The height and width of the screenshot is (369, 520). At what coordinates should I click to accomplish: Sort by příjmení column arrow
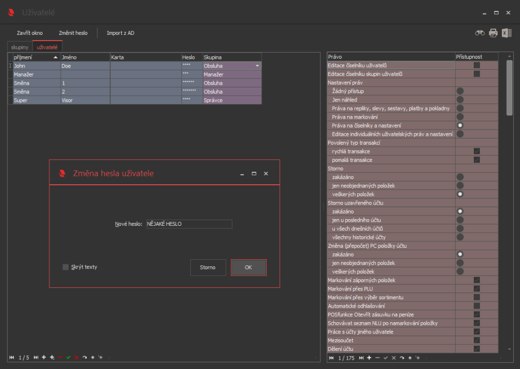(x=56, y=57)
